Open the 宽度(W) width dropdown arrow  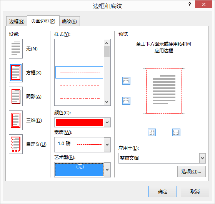click(107, 145)
